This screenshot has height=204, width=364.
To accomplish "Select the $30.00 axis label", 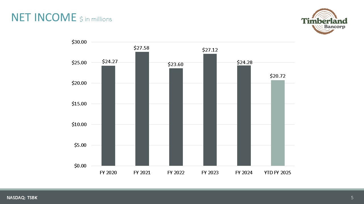I will click(x=79, y=42).
